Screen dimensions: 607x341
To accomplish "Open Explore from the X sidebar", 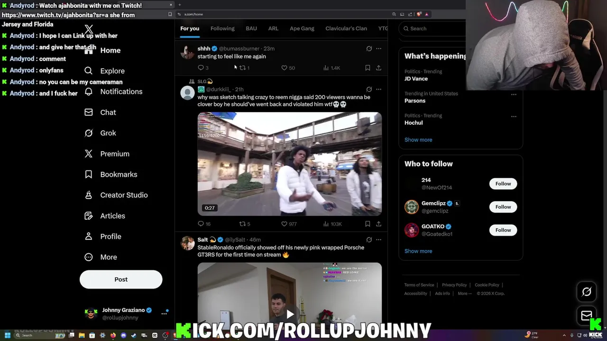I will pos(104,71).
